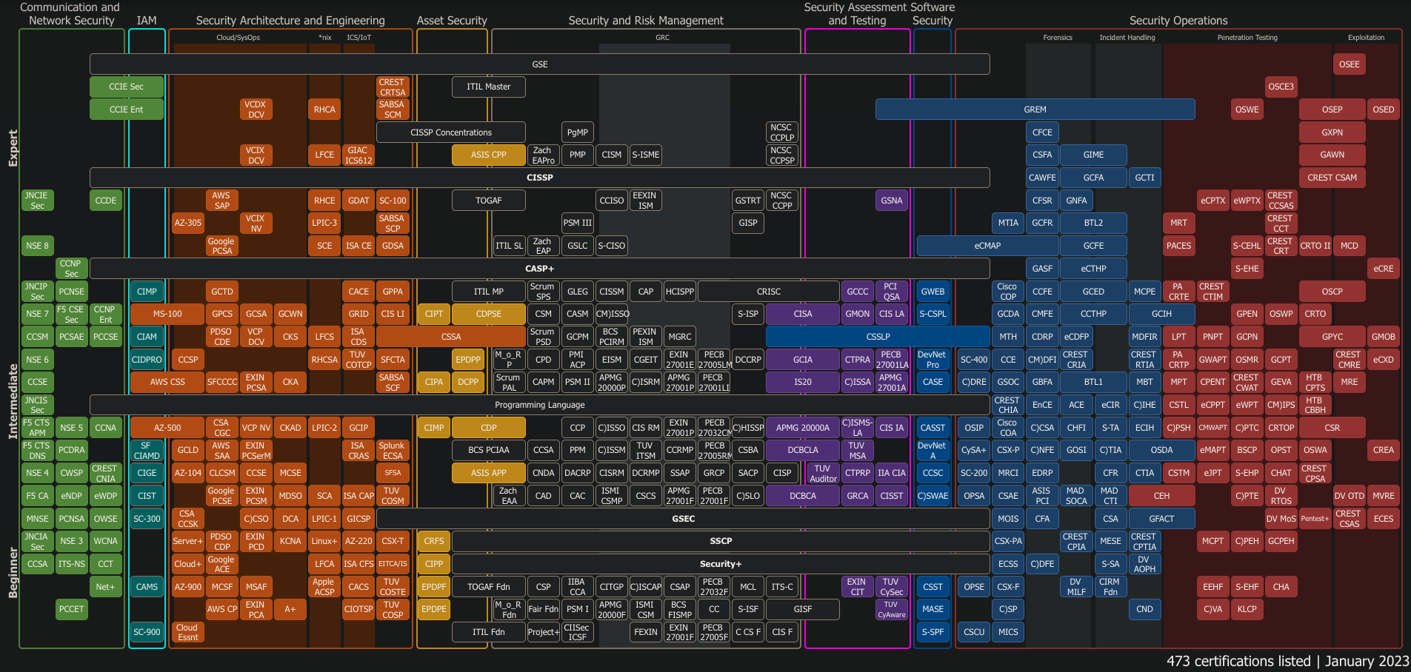Click the OSED certification
Screen dimensions: 1411x672
1384,110
